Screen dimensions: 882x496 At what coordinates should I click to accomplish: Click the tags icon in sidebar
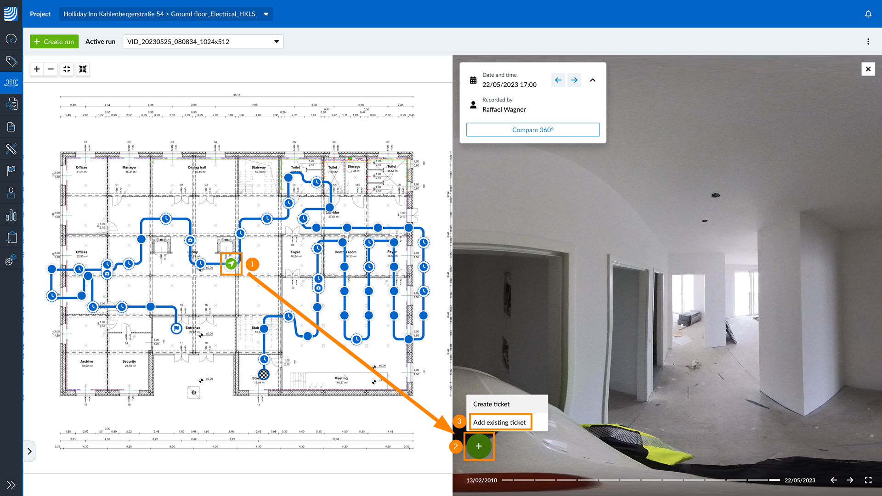[11, 61]
